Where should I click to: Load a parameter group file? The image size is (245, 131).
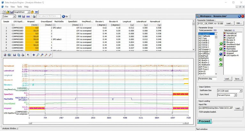pyautogui.click(x=227, y=79)
